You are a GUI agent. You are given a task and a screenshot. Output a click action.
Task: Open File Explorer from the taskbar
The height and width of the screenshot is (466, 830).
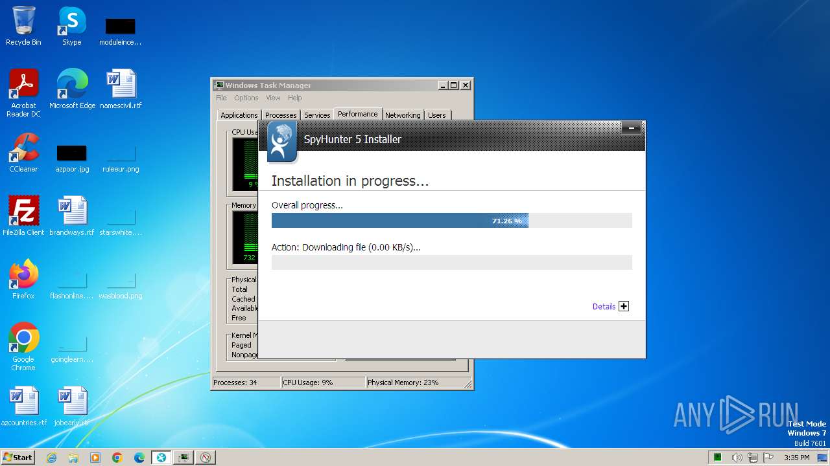coord(73,458)
